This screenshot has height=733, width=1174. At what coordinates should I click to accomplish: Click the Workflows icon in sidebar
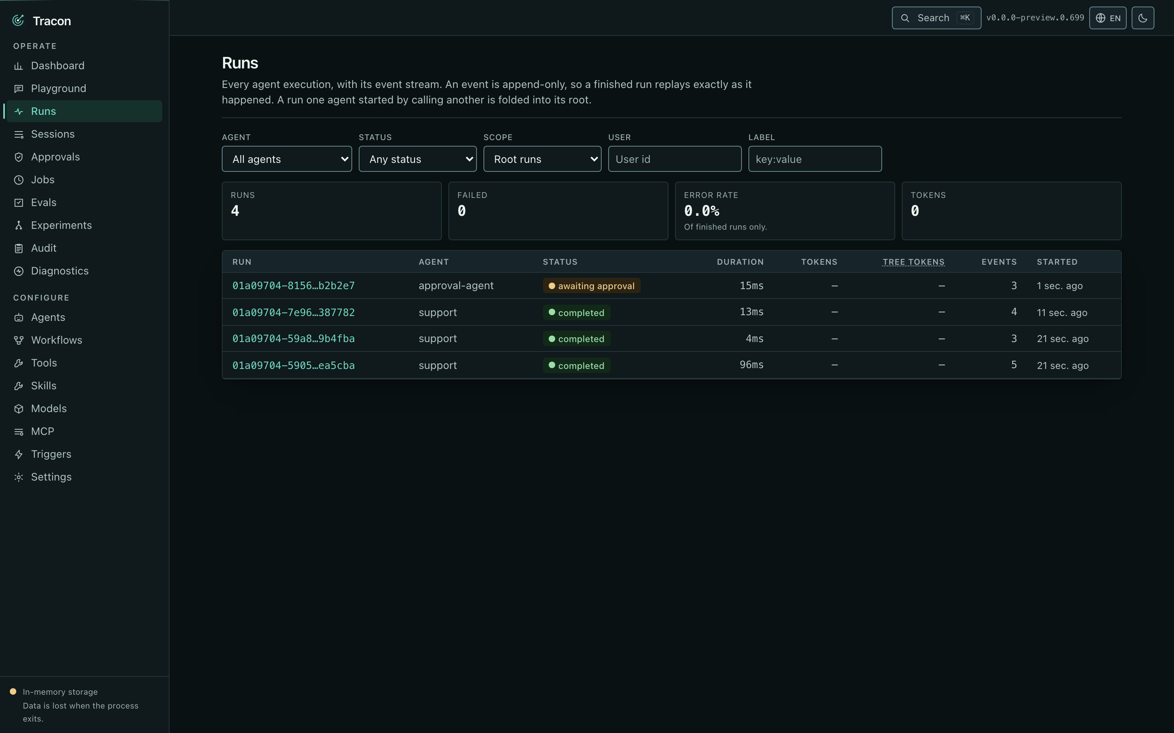pyautogui.click(x=18, y=340)
